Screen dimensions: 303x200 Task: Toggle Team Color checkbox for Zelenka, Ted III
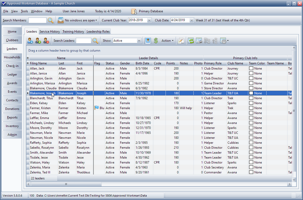coord(251,172)
